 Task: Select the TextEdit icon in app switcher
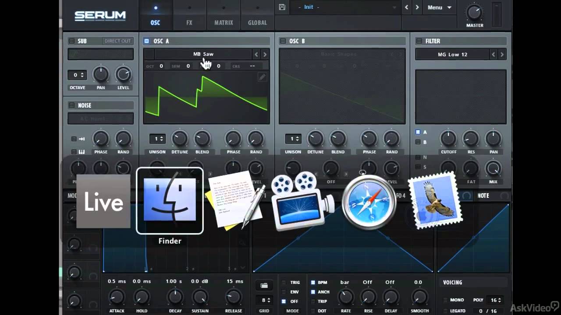point(237,201)
